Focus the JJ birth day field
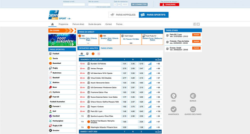 tap(115, 4)
